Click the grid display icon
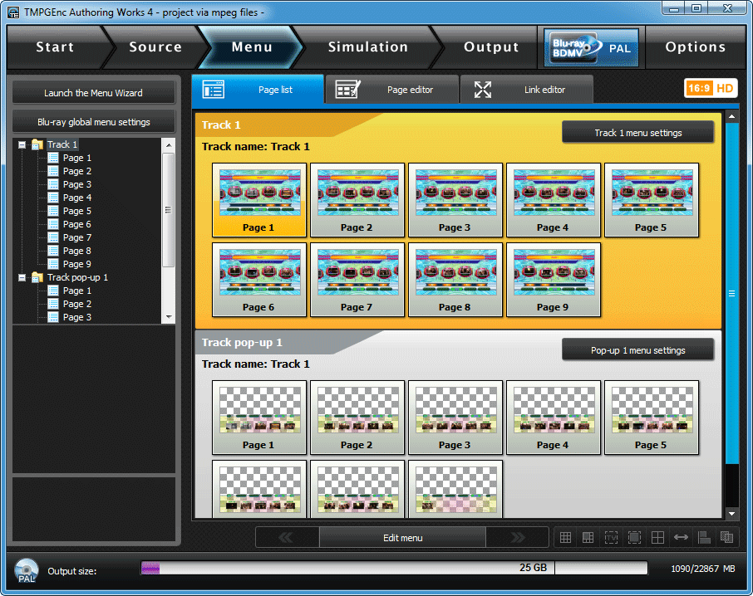Screen dimensions: 753x596 point(565,538)
